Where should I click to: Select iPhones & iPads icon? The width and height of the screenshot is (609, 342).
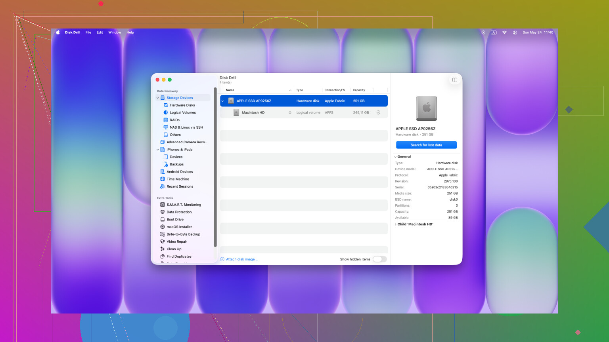[x=163, y=150]
